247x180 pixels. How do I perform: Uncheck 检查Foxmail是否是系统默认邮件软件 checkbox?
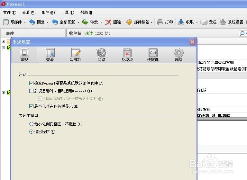(x=31, y=83)
